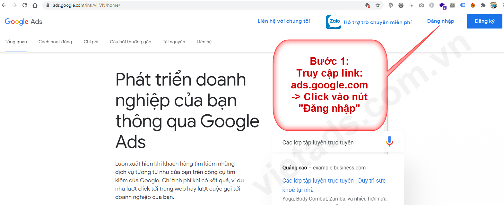Click the Zalo chat icon
The width and height of the screenshot is (504, 205).
[334, 22]
